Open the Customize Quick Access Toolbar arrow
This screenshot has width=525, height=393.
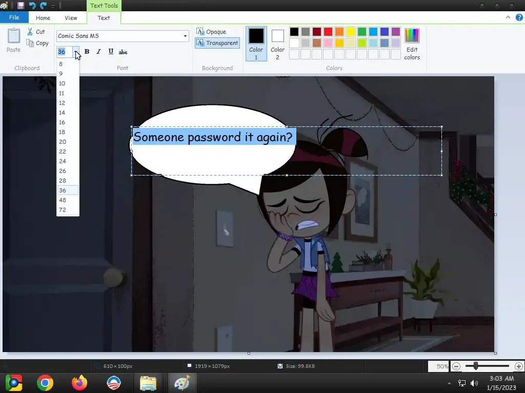[53, 6]
